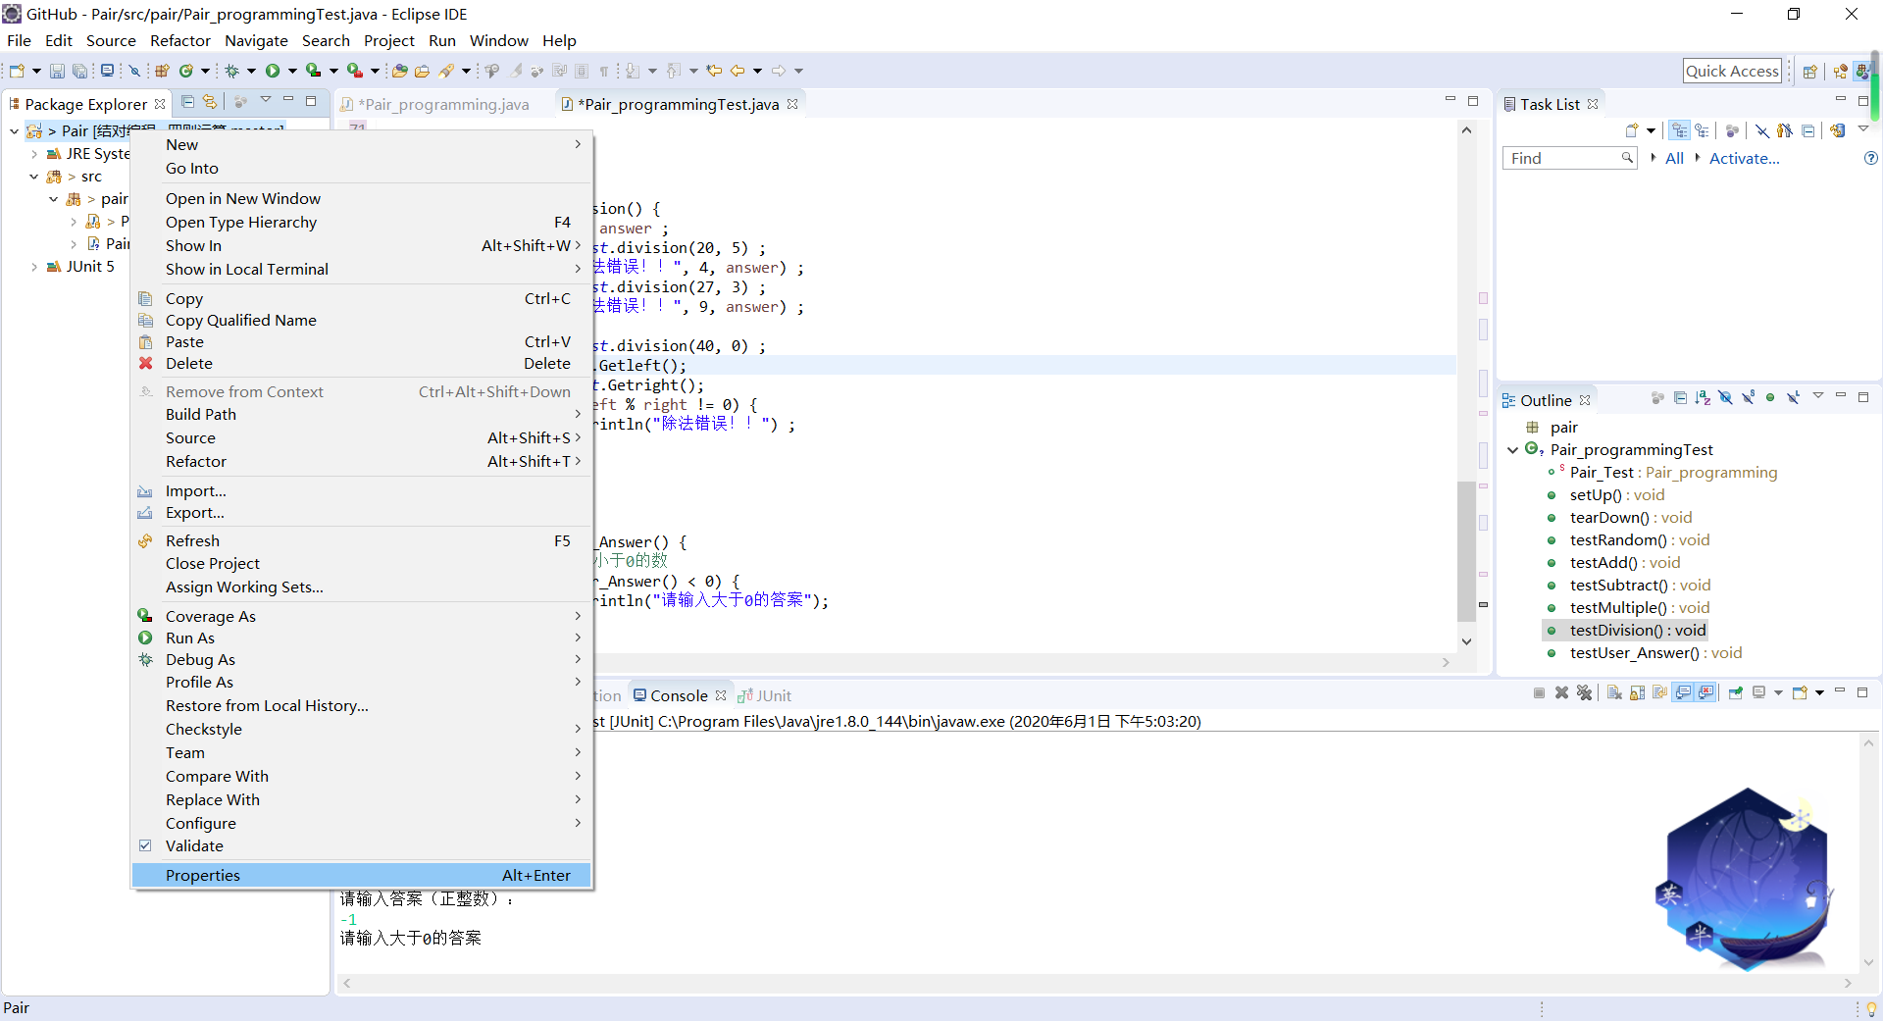
Task: Click the console scroll down arrow
Action: click(1868, 962)
